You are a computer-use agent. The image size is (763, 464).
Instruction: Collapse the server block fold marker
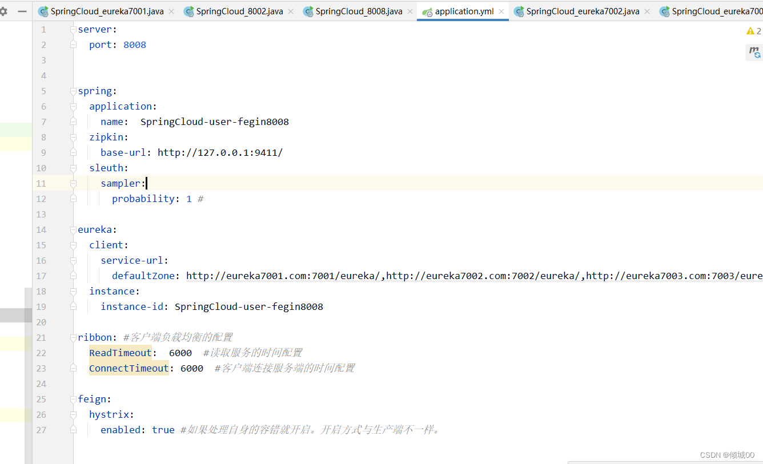(73, 29)
